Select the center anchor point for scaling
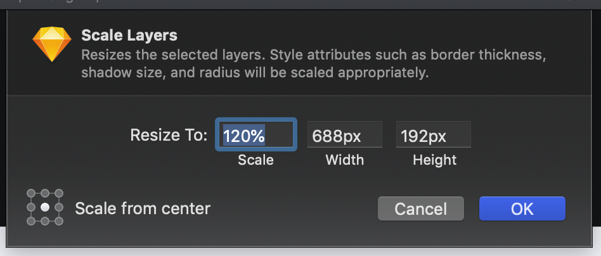 [44, 207]
